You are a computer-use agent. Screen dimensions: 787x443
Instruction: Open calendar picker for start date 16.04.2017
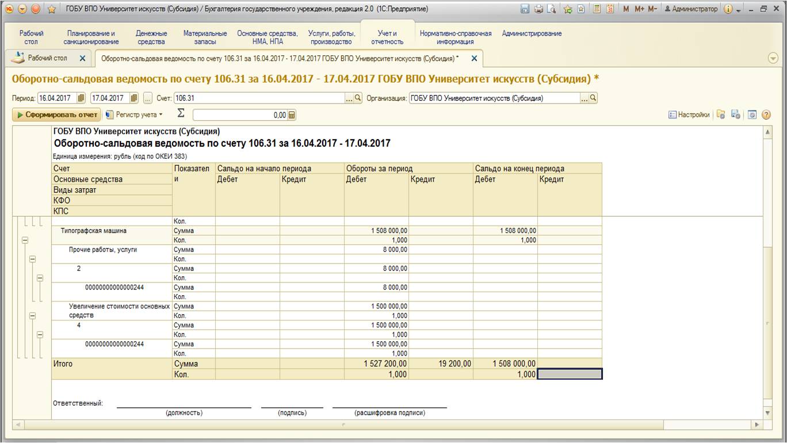(x=81, y=98)
